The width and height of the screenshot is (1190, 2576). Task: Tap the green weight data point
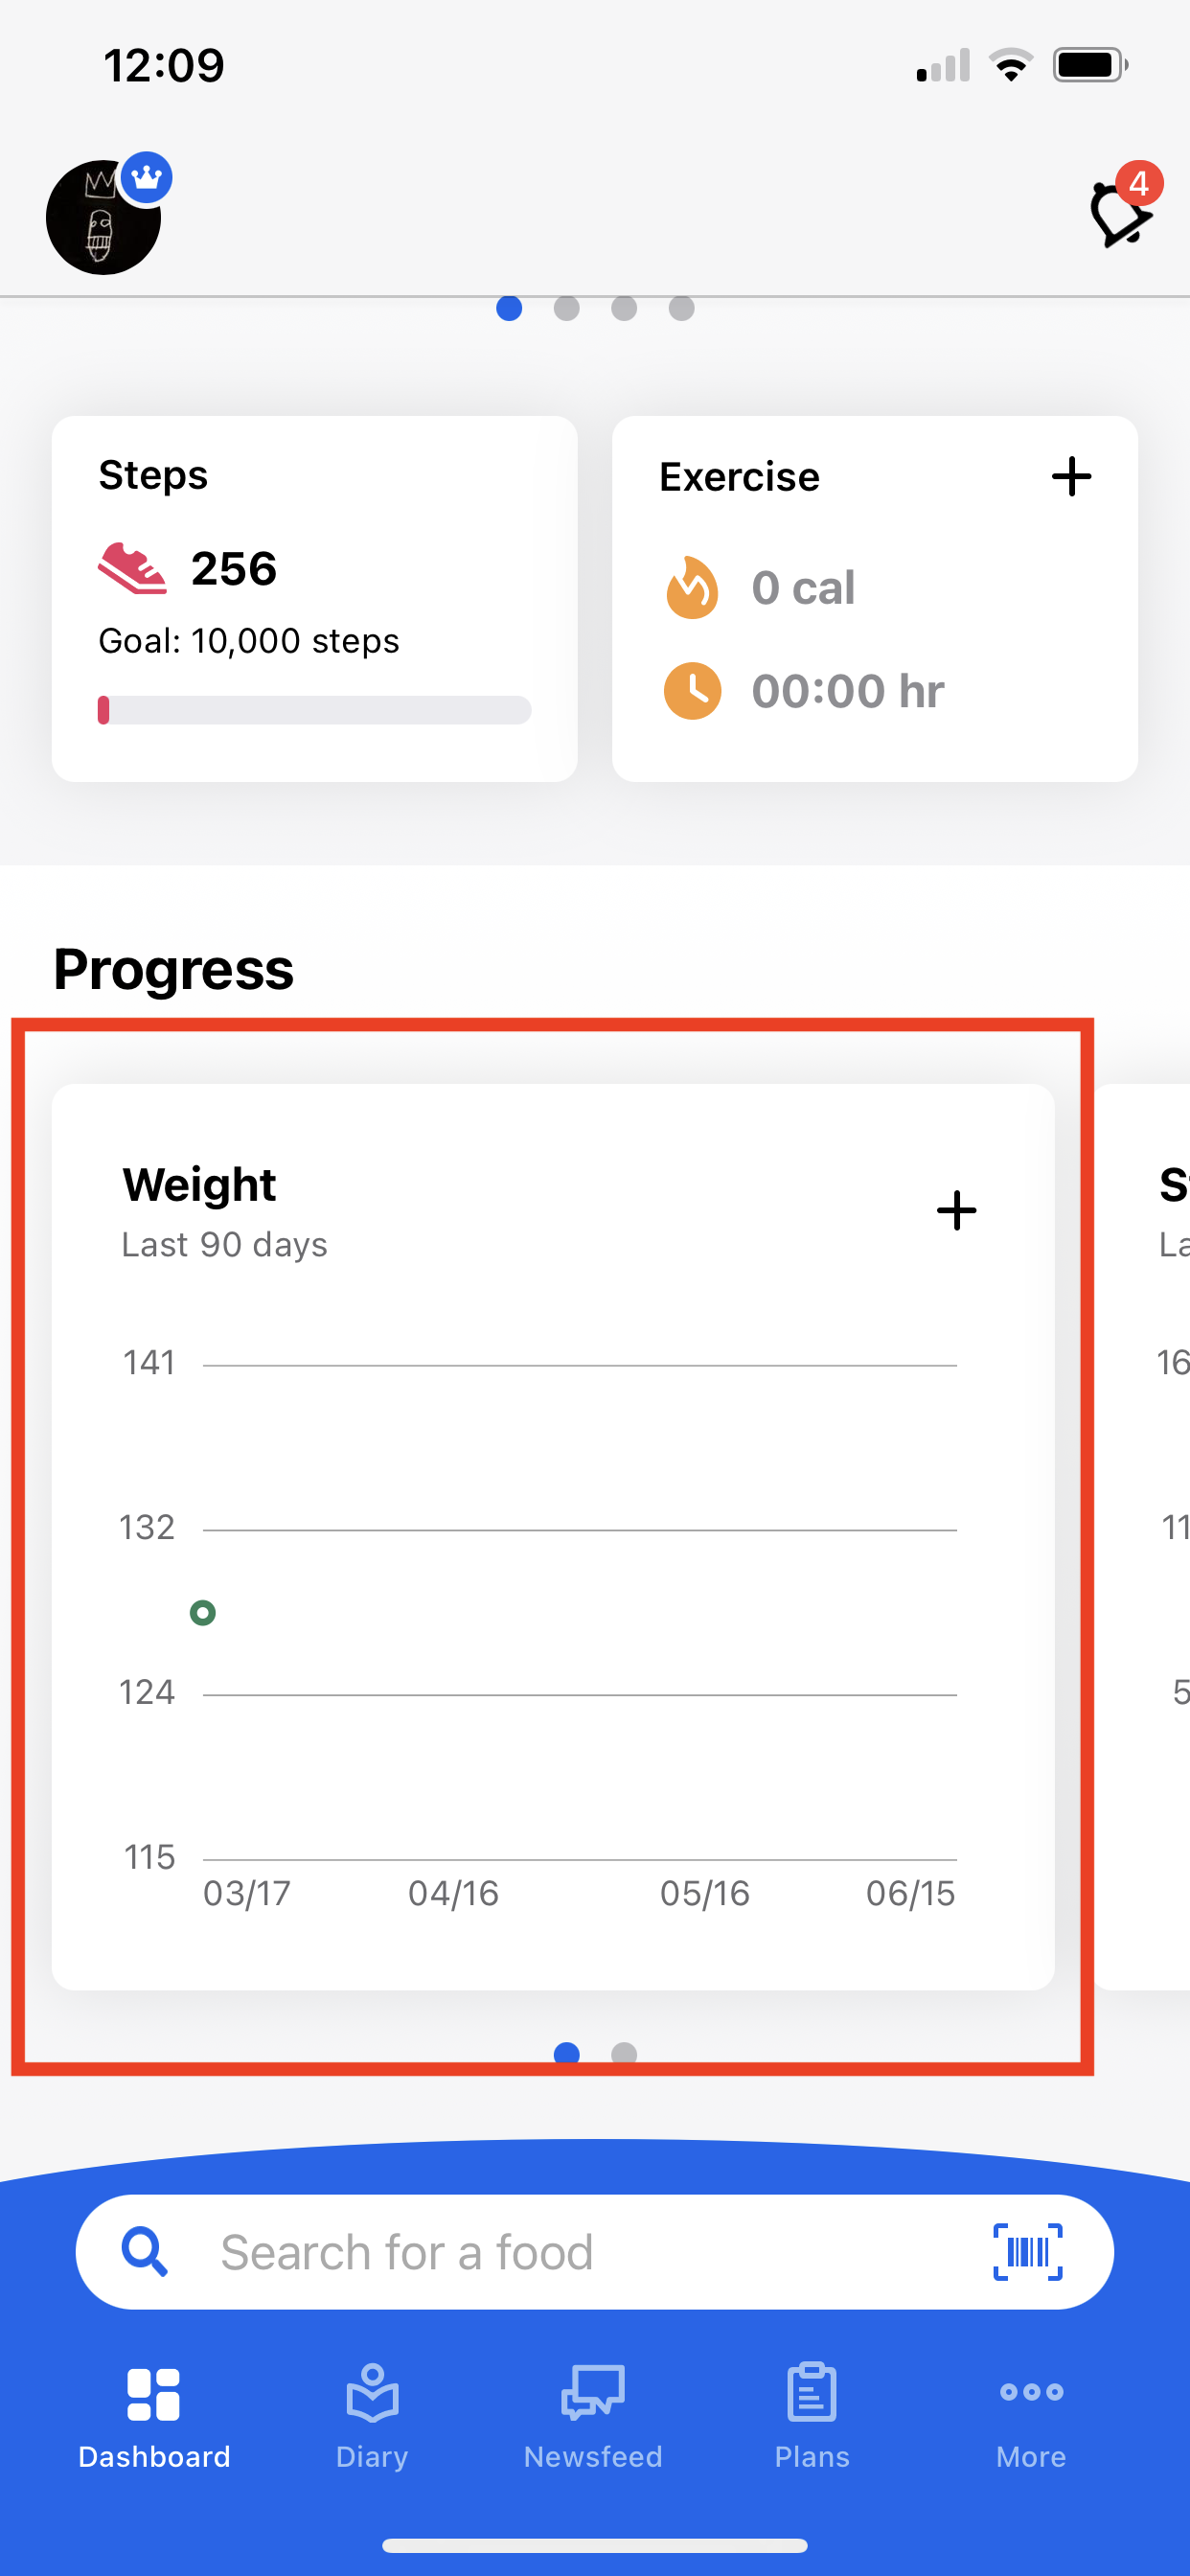203,1612
